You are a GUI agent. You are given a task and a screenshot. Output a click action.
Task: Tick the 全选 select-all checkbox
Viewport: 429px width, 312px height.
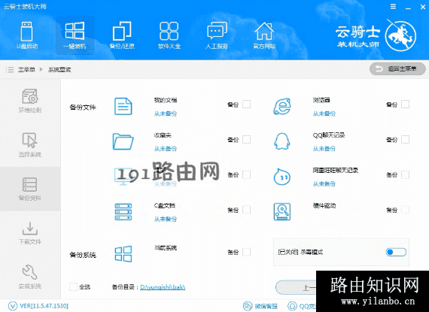73,287
